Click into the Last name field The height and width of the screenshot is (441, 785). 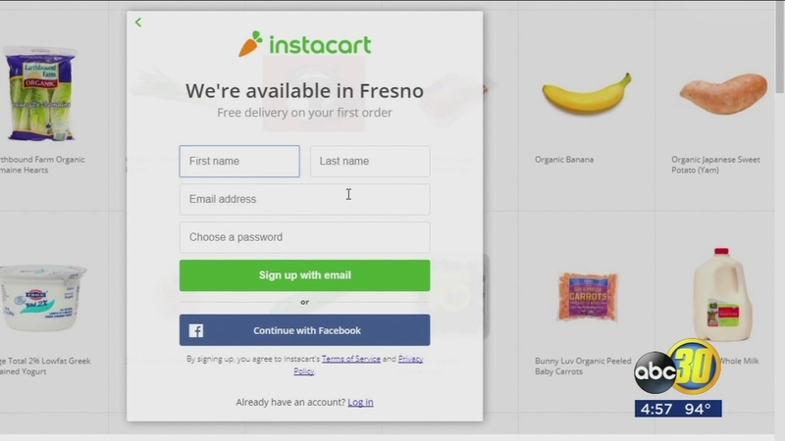pos(370,161)
